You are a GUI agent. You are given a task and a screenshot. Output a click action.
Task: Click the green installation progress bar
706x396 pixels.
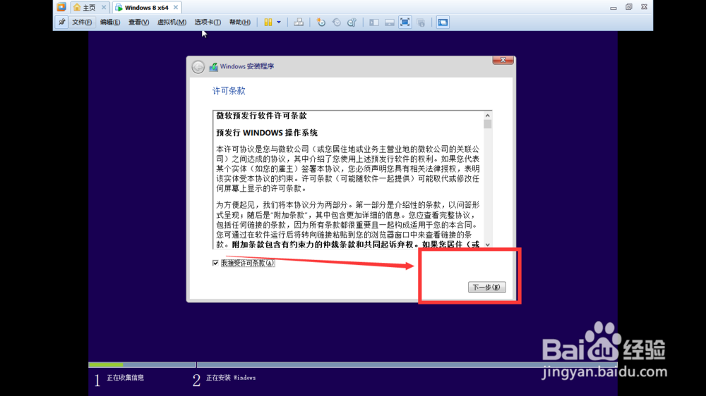pos(106,364)
